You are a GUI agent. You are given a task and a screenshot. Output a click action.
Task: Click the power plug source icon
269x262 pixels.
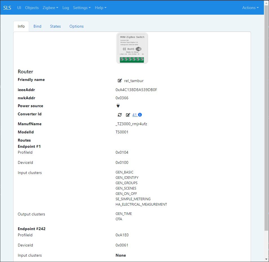point(118,106)
